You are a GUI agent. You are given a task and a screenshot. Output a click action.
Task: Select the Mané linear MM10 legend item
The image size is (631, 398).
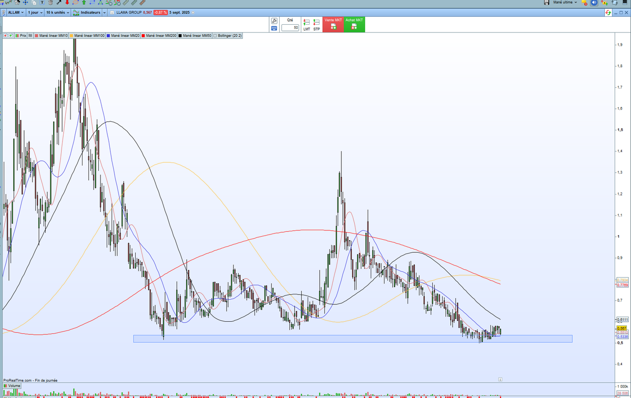pyautogui.click(x=52, y=35)
